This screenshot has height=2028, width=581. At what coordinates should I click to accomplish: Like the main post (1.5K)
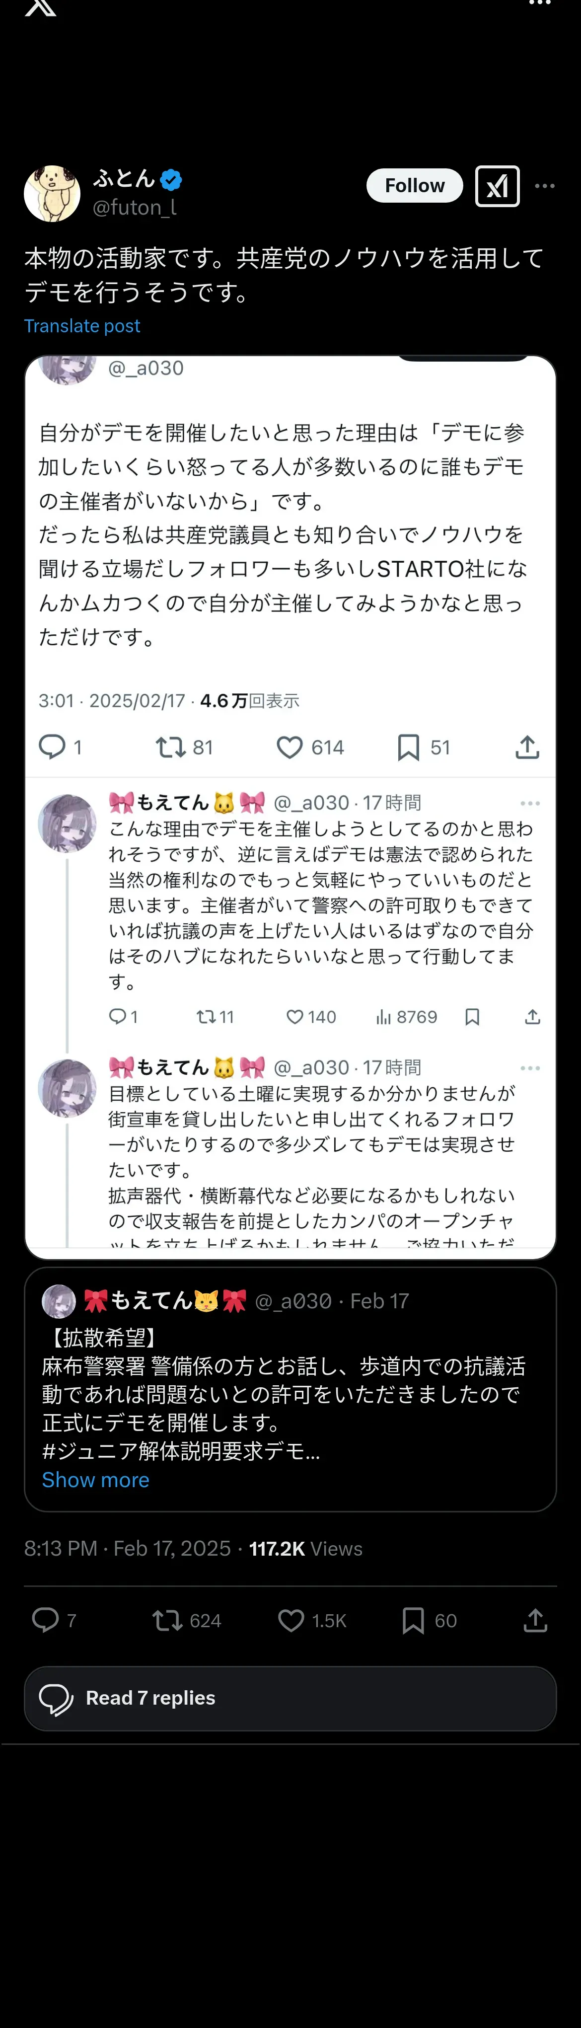[291, 1620]
